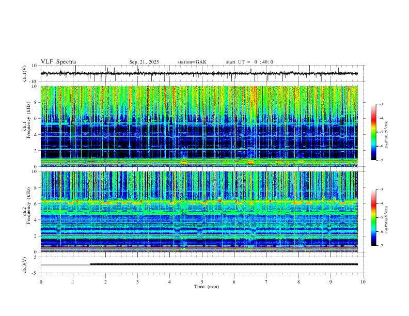Click the date 'Sep. 21, 2025'
The image size is (409, 316).
(x=144, y=62)
